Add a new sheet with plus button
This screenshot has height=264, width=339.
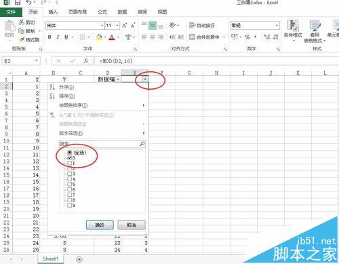click(79, 259)
